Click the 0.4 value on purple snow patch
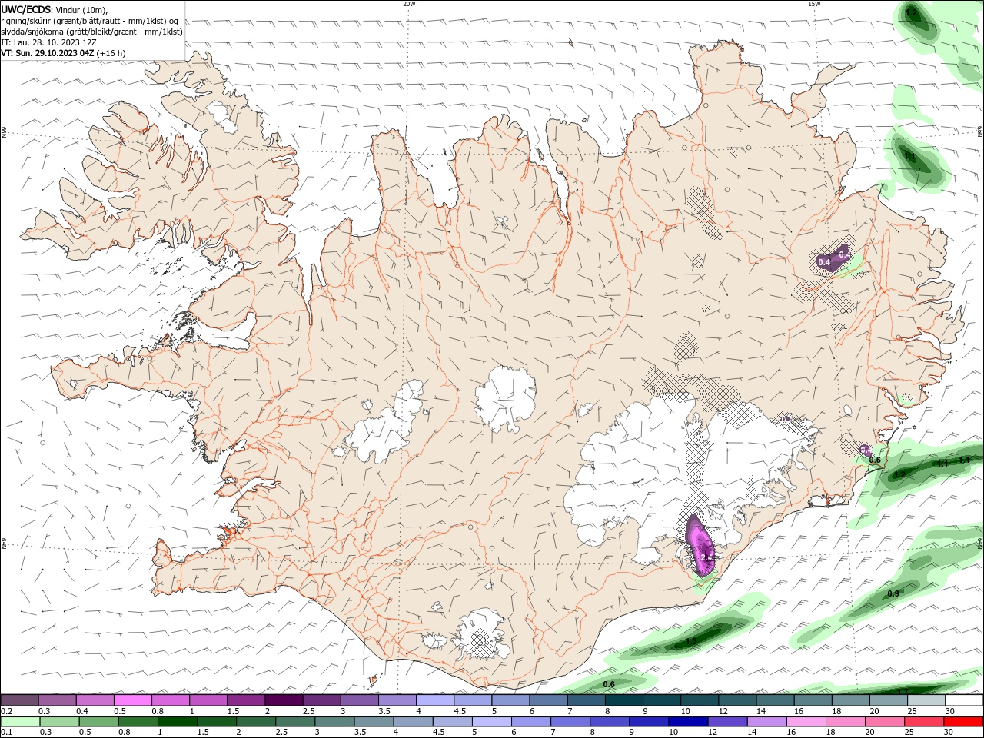Image resolution: width=984 pixels, height=738 pixels. (x=824, y=263)
